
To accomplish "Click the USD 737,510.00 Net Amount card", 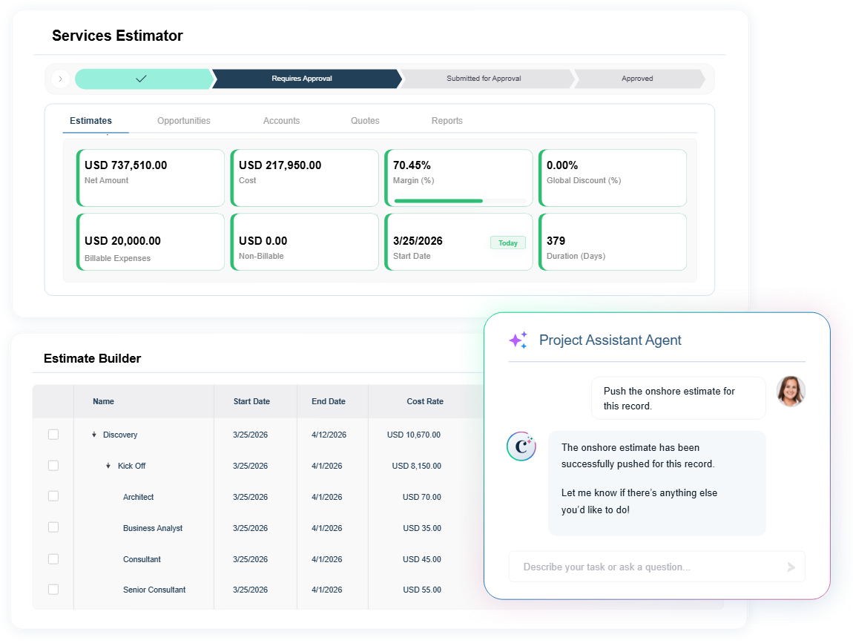I will (x=150, y=178).
